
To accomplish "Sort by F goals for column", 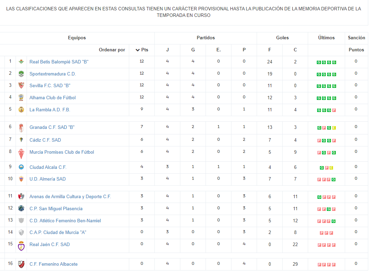I will click(x=270, y=50).
